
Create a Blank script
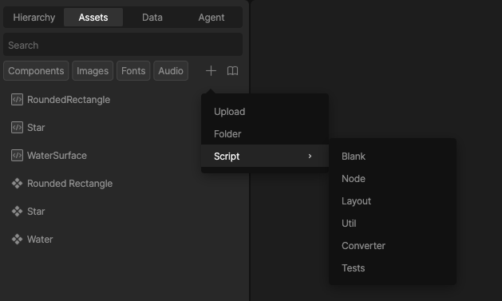click(393, 156)
